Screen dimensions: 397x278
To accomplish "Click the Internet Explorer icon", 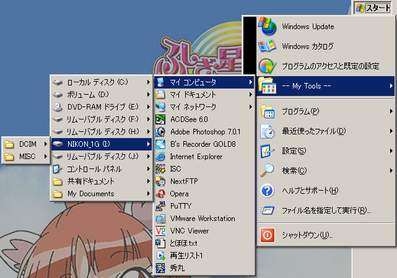I will (x=160, y=157).
